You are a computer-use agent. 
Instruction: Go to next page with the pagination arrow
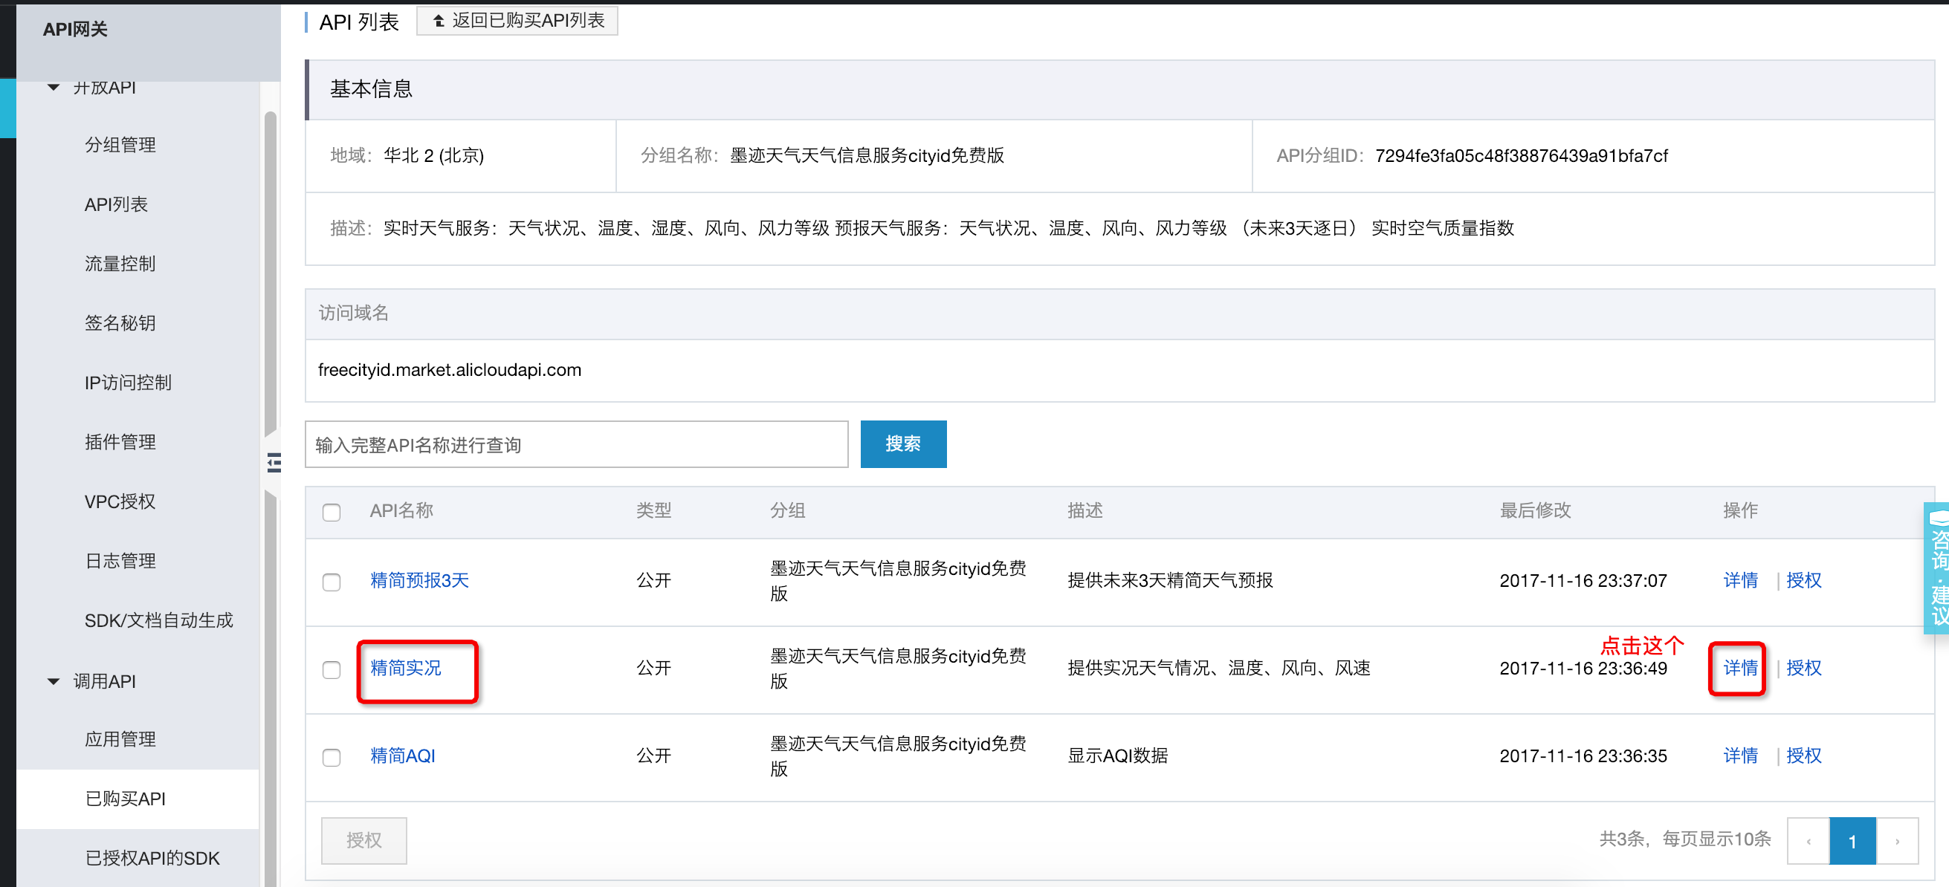(1897, 840)
